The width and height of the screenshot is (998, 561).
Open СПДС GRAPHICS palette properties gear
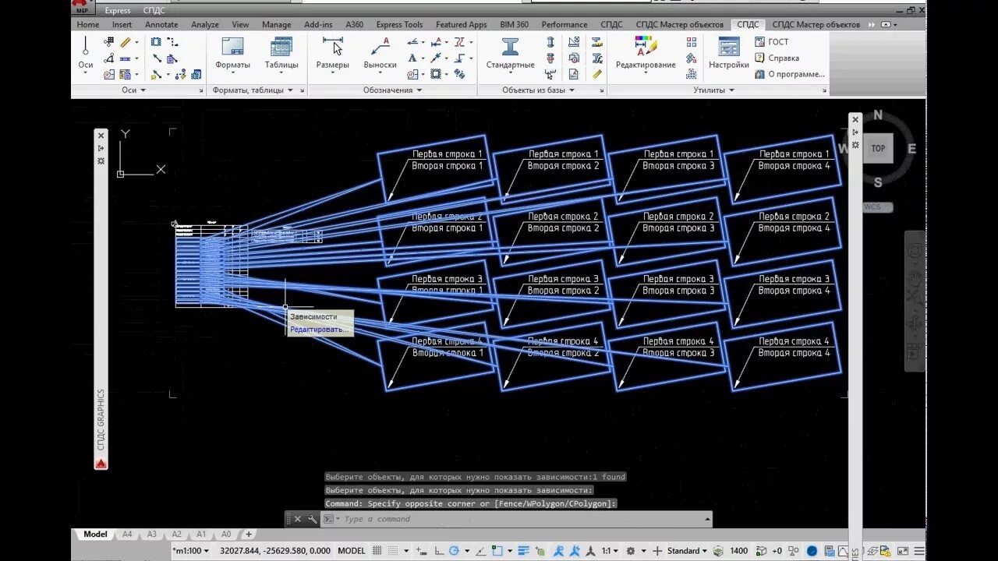tap(101, 161)
